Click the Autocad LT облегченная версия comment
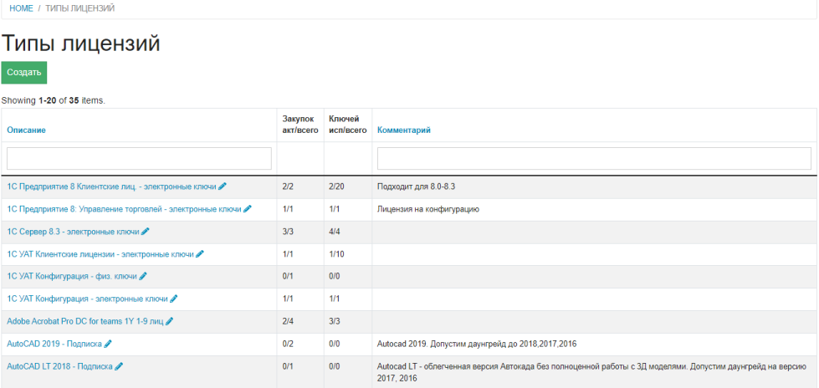 [x=593, y=372]
